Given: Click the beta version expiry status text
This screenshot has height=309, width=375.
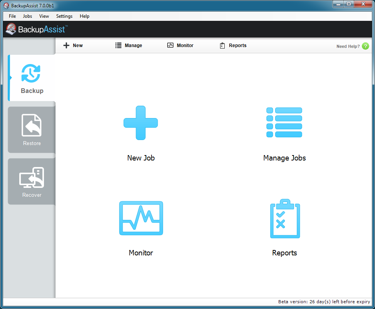Looking at the screenshot, I should point(324,302).
